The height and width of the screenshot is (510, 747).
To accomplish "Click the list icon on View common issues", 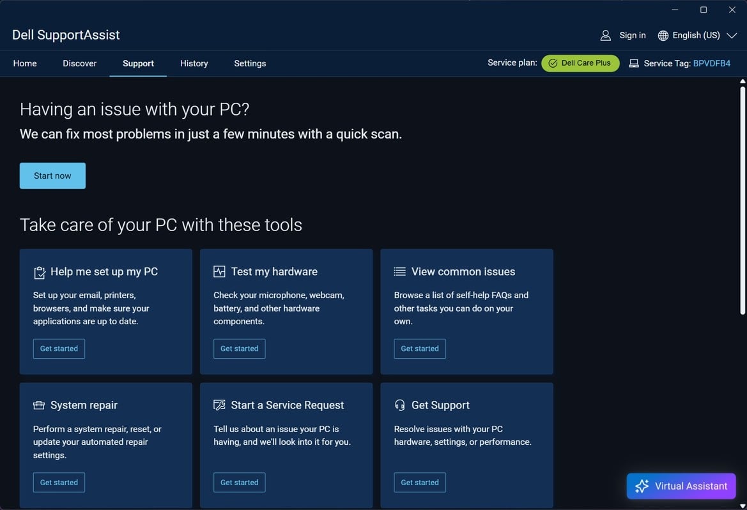I will point(400,272).
